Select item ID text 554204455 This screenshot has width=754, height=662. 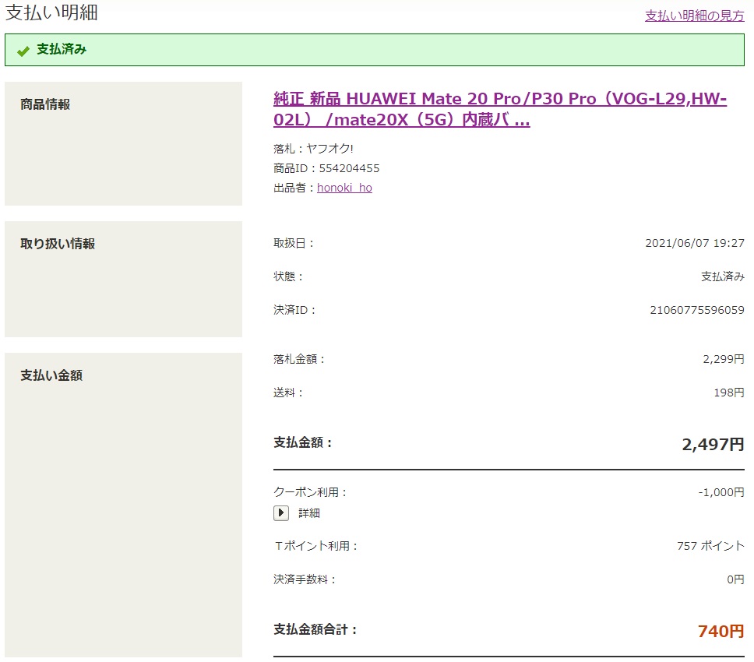349,168
